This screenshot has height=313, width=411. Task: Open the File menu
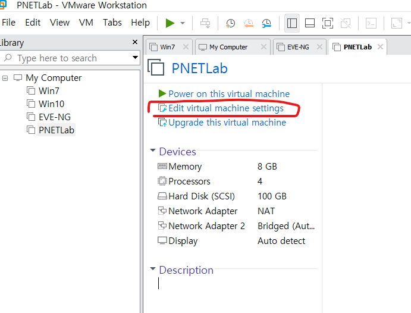coord(8,23)
